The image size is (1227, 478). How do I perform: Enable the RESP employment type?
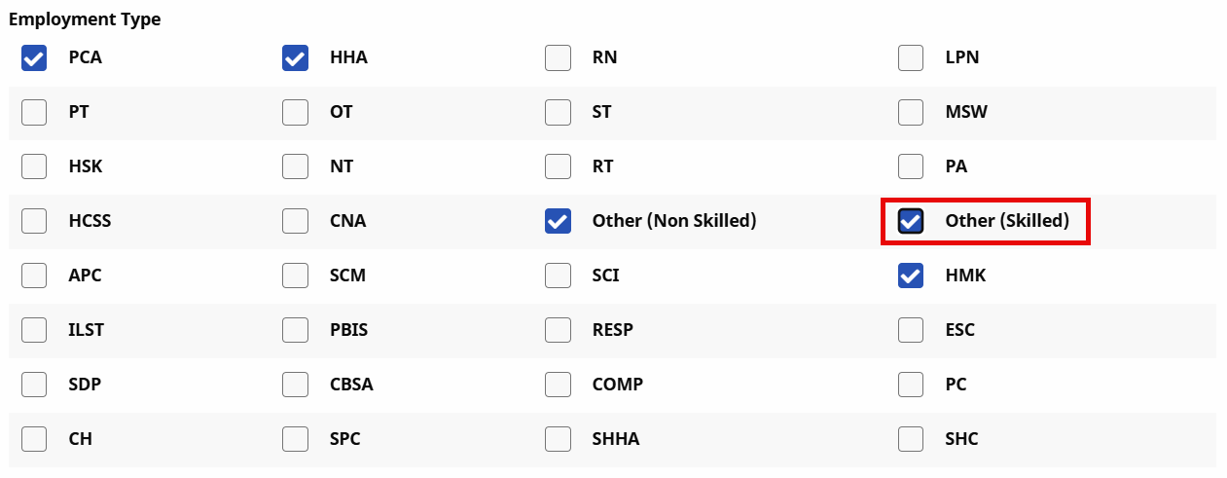point(558,331)
